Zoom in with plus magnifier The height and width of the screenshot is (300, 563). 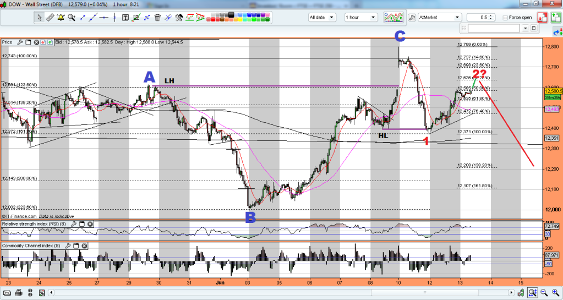[x=555, y=293]
